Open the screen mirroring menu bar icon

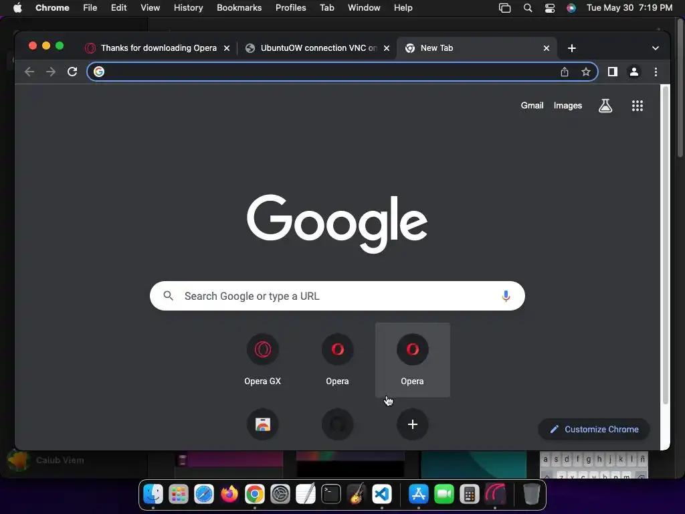coord(504,8)
